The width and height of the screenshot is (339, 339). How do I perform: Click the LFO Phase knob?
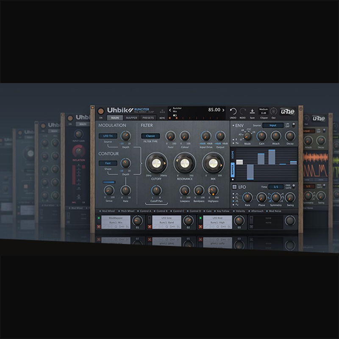[x=261, y=197]
